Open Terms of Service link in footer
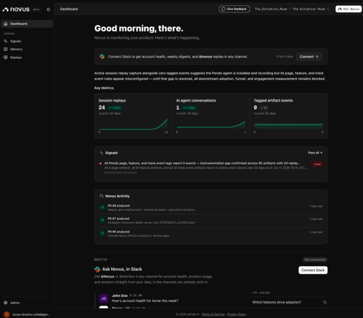Image resolution: width=363 pixels, height=318 pixels. point(213,314)
